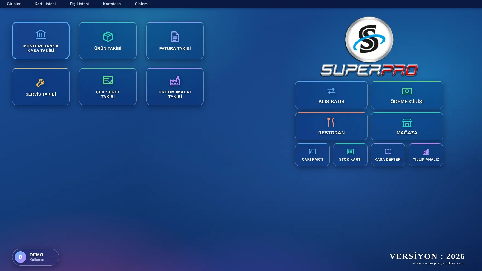Image resolution: width=482 pixels, height=271 pixels.
Task: Click the banknote icon on Ödeme Girişi
Action: [x=407, y=91]
